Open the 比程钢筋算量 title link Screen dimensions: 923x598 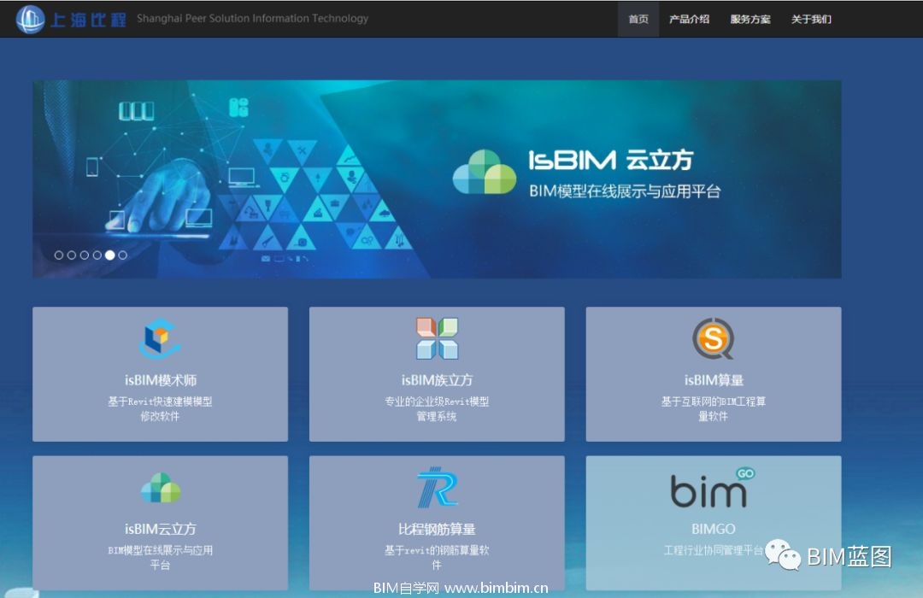pos(437,529)
